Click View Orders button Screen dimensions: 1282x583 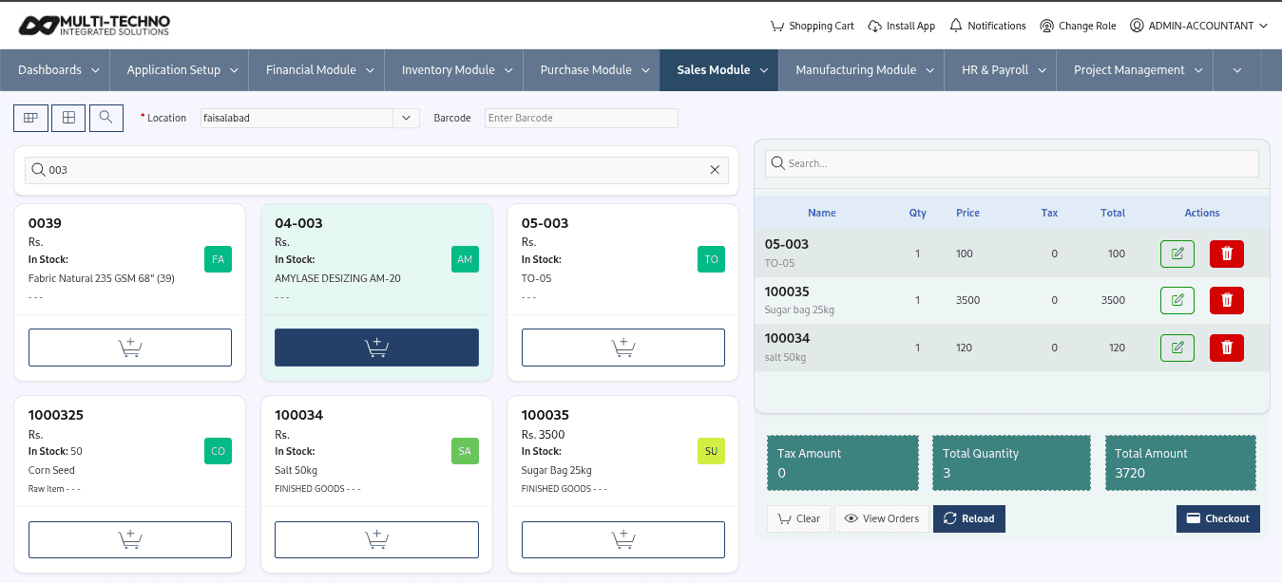click(882, 518)
